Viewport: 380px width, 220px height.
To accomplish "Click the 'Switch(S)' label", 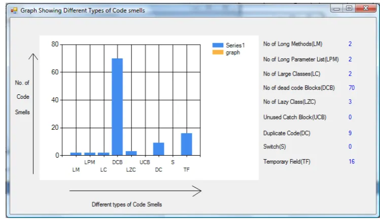I will 274,146.
